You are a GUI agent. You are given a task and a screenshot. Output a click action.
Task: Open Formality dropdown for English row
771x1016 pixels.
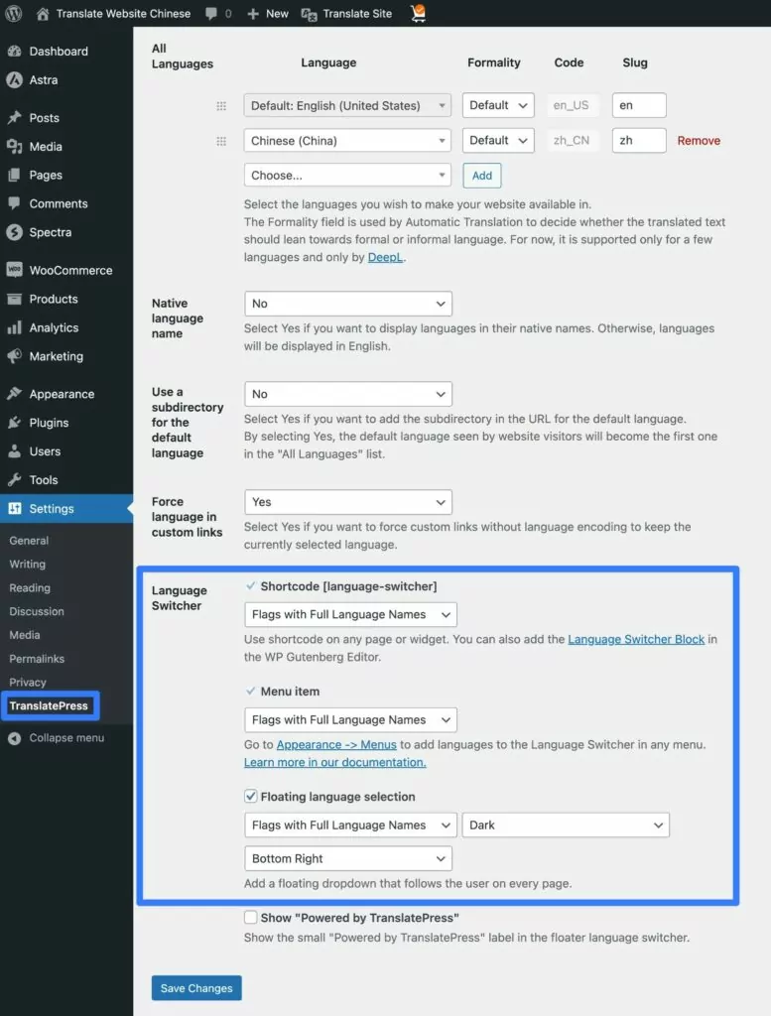click(498, 105)
